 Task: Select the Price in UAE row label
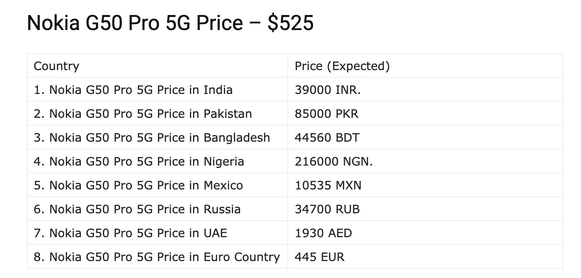coord(130,233)
